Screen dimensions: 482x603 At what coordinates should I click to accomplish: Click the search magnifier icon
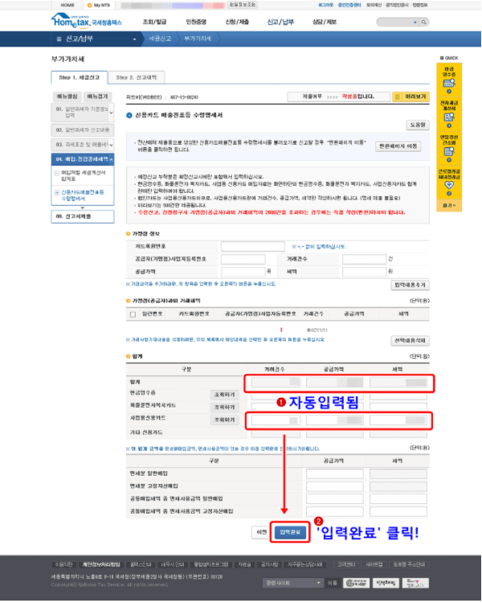(x=423, y=23)
